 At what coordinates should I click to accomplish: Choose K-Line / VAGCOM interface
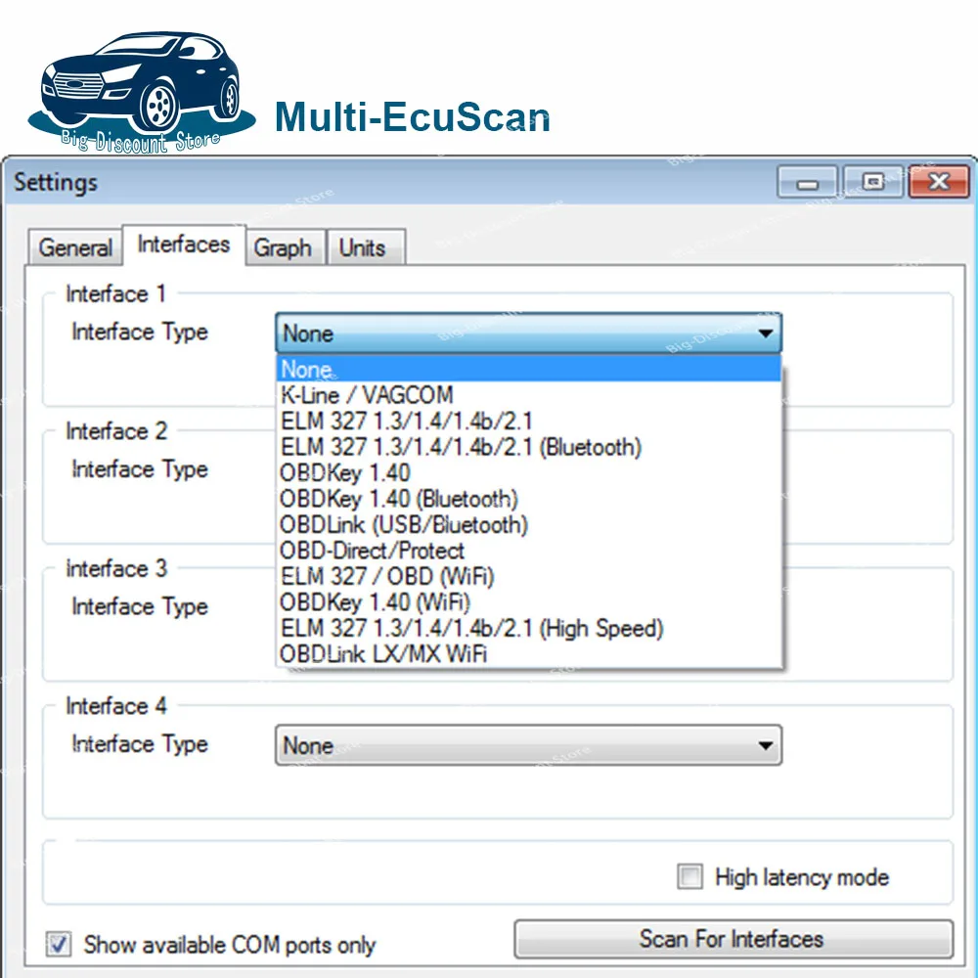[x=528, y=395]
